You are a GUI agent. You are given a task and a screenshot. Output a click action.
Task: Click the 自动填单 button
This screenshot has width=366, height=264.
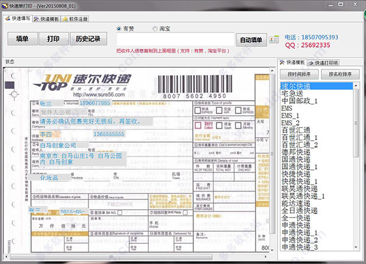tap(251, 40)
